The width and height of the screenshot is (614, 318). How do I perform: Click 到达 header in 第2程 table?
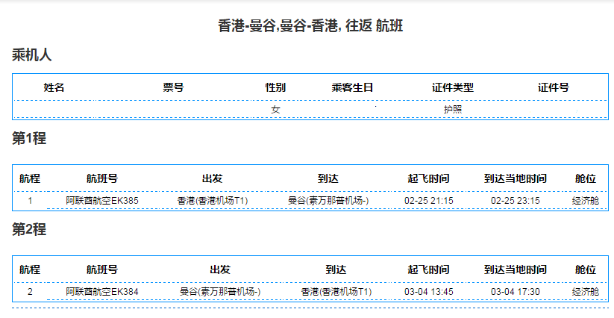[x=336, y=269]
